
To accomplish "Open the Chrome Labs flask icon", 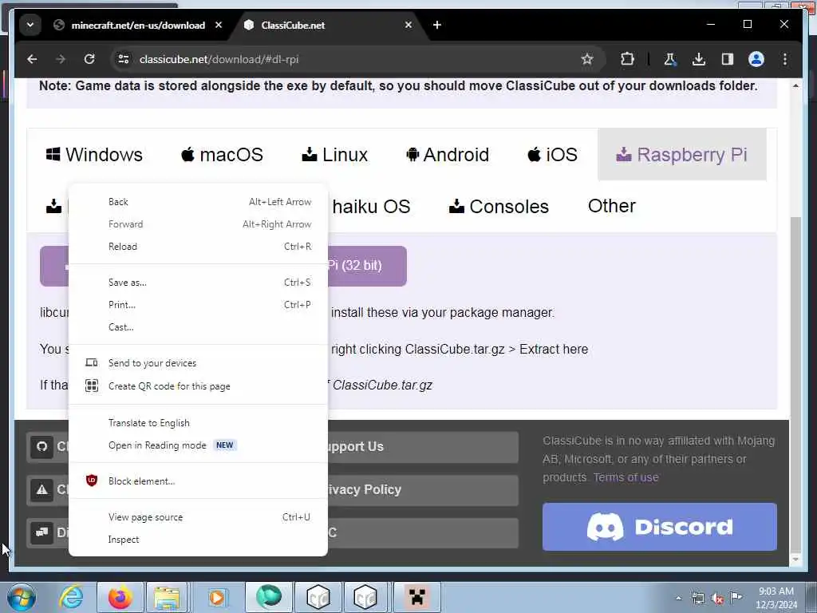I will pos(670,59).
